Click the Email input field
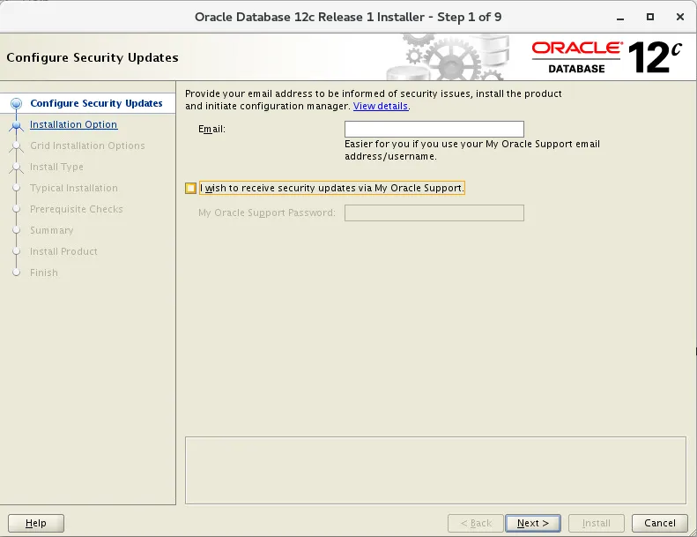This screenshot has height=537, width=697. 434,129
